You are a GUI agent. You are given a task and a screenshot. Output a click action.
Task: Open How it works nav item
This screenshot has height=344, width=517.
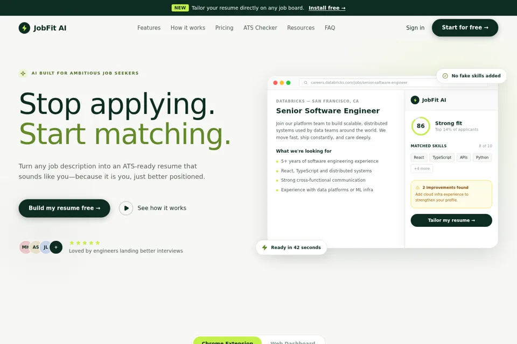click(188, 28)
